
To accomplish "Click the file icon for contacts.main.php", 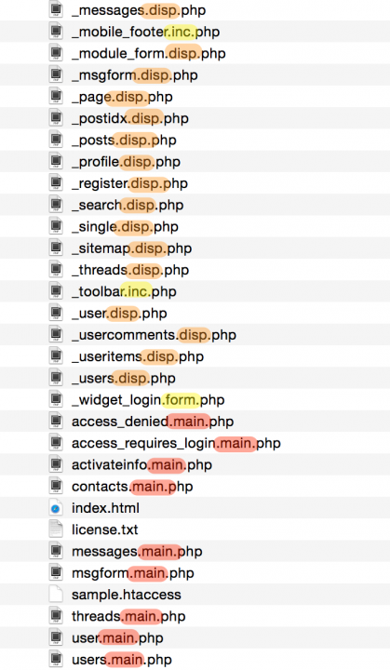I will tap(56, 487).
